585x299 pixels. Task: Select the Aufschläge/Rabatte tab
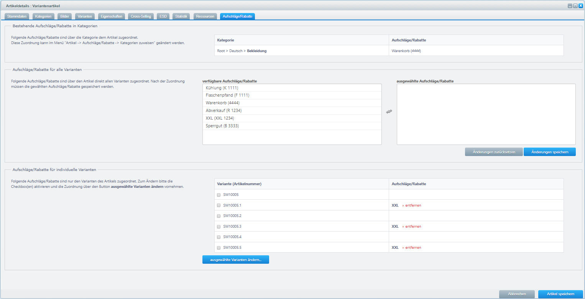pos(238,16)
